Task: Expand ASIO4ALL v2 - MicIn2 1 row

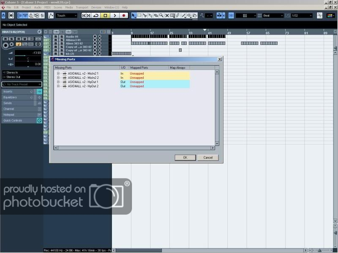Action: coord(58,73)
